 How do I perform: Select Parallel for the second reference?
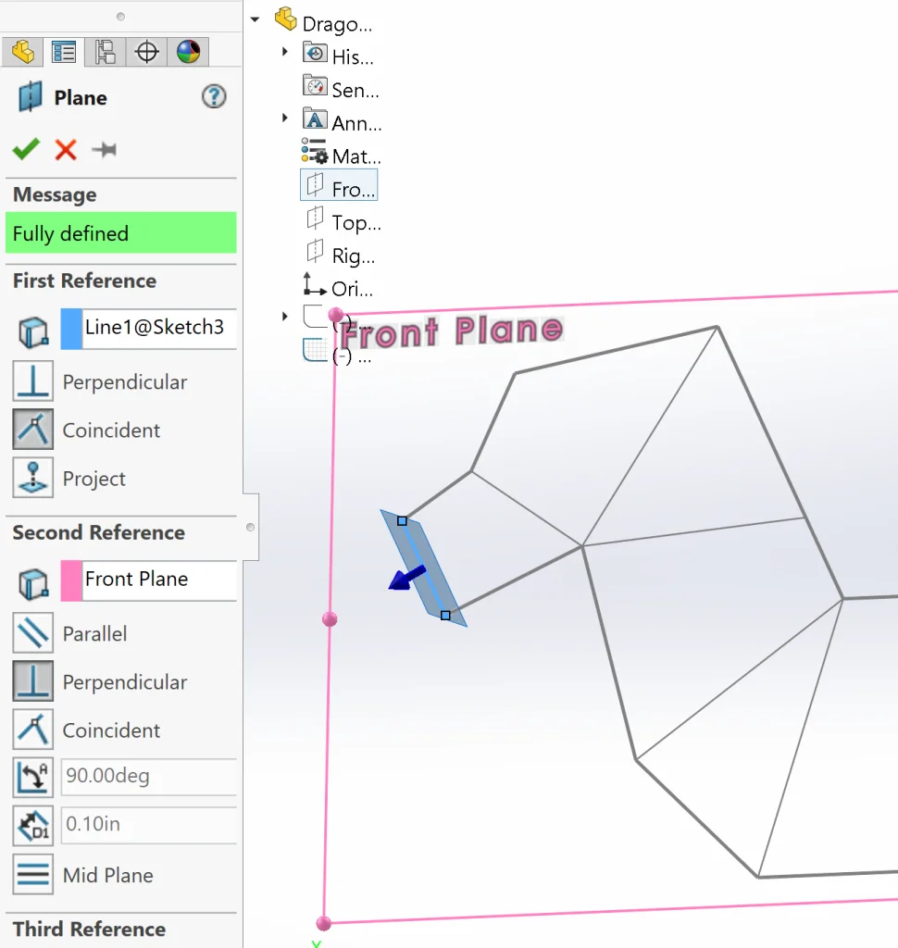point(32,633)
